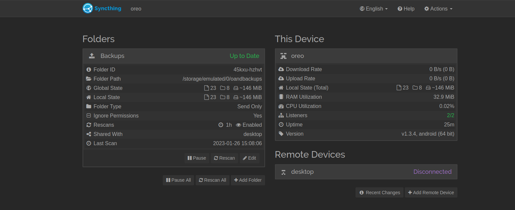Open the Actions dropdown menu

click(438, 9)
